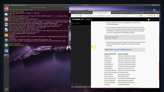Click the jupyter notebook command code block
The image size is (164, 92).
click(125, 50)
